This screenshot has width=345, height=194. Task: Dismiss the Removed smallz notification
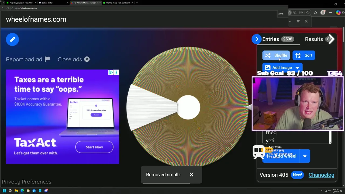191,175
